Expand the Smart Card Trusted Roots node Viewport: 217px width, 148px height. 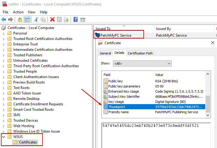click(4, 110)
